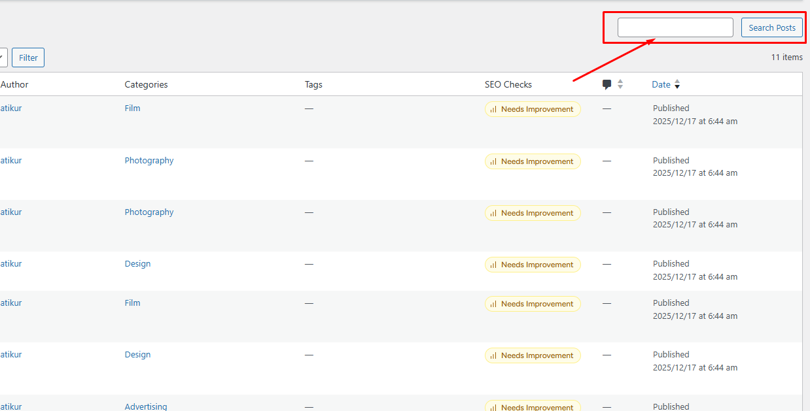Click bar chart icon in fifth row's SEO badge
Screen dimensions: 810x411
coord(493,304)
